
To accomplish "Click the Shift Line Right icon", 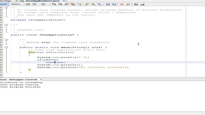I will coord(114,4).
